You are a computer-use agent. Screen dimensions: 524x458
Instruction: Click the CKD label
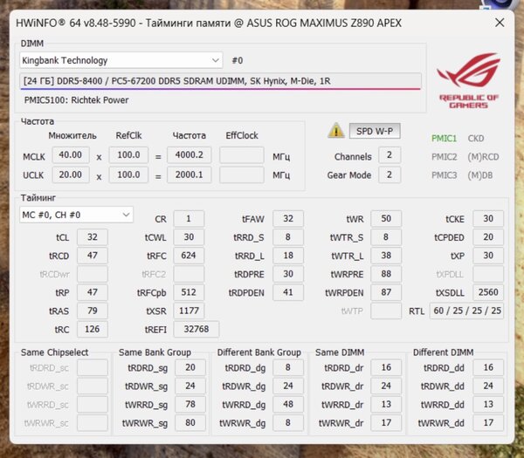[x=476, y=138]
